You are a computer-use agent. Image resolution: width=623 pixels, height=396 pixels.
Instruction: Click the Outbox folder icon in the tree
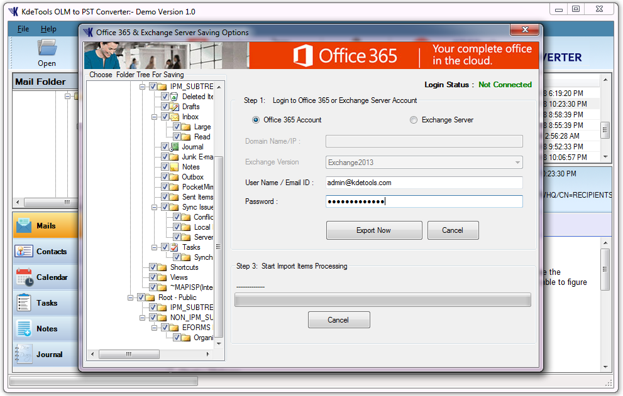tap(174, 177)
